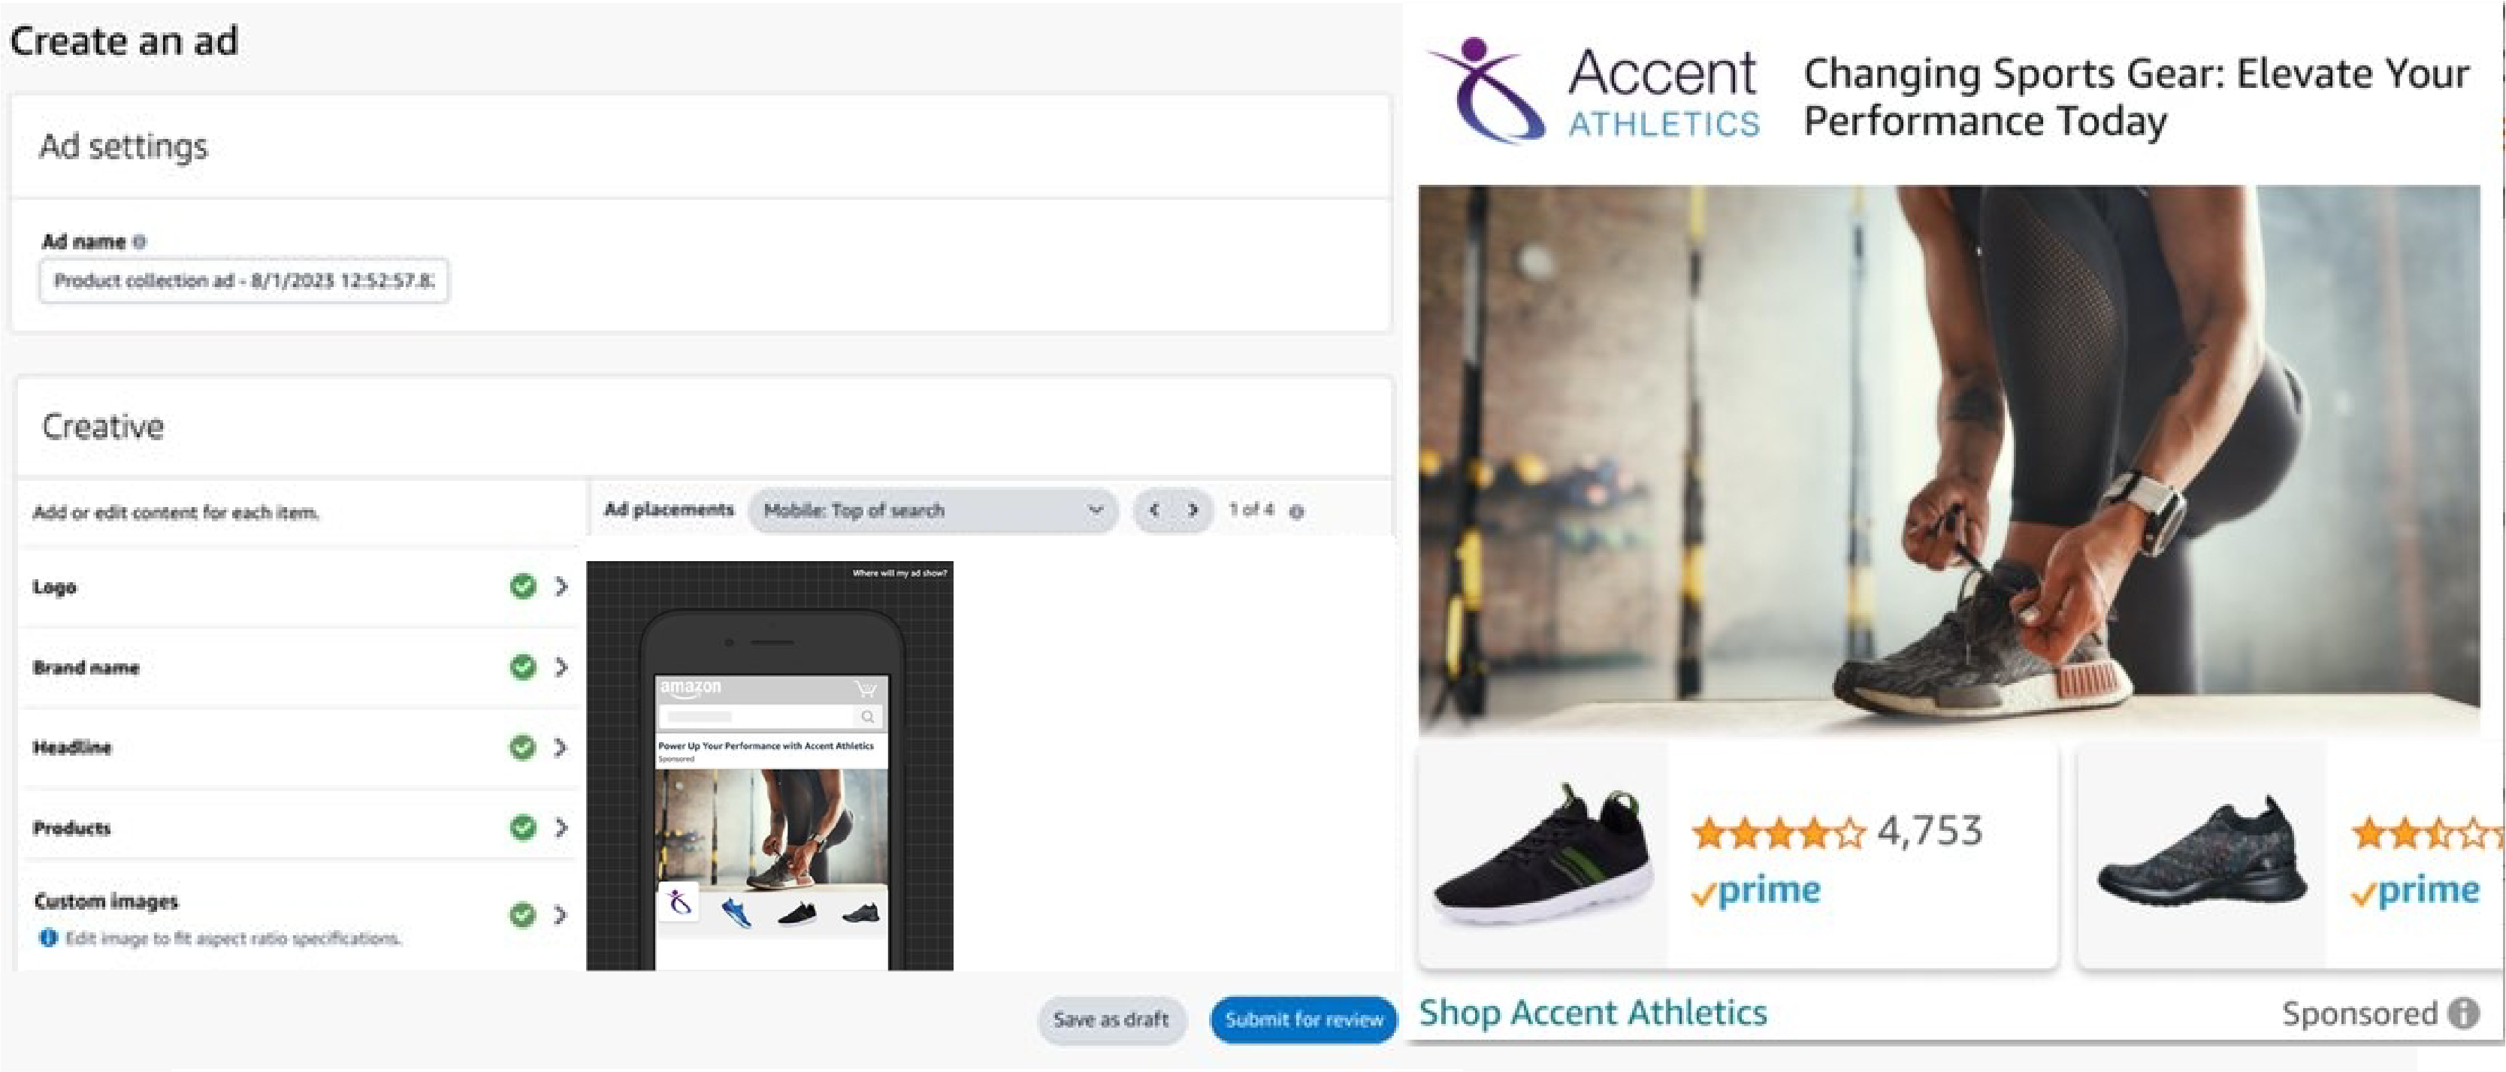This screenshot has width=2506, height=1072.
Task: Expand the Custom images chevron
Action: 561,914
